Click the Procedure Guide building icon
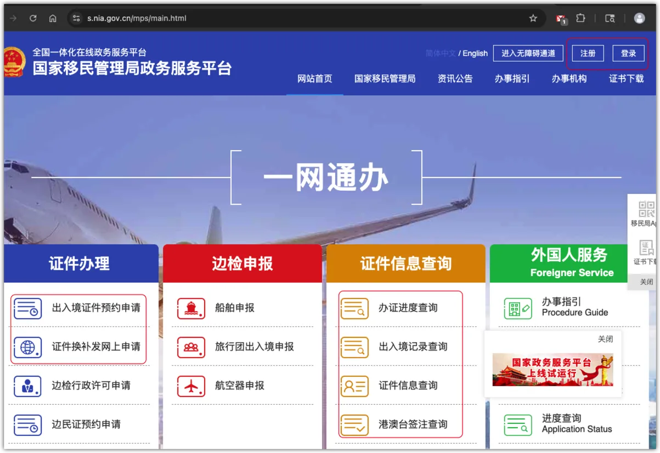 click(x=517, y=308)
